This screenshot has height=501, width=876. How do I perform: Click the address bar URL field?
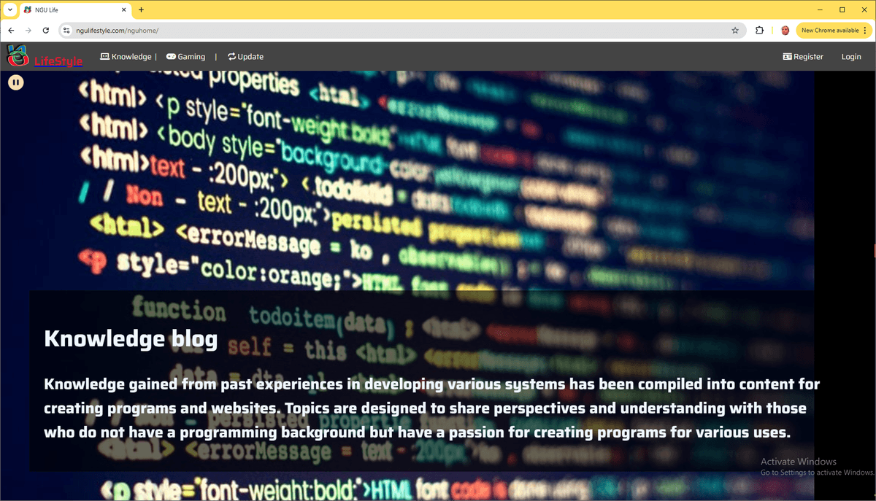click(401, 31)
